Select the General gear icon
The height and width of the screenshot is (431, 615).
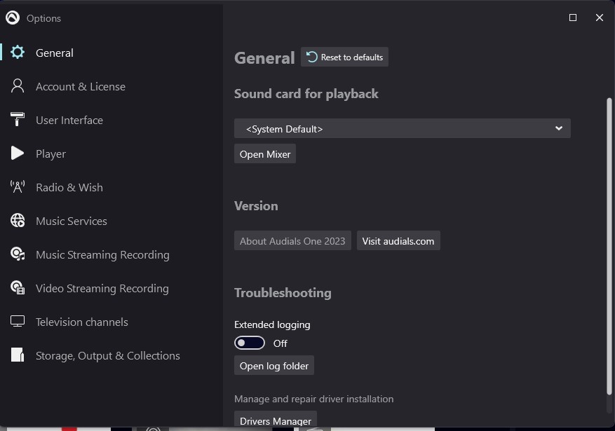tap(17, 53)
